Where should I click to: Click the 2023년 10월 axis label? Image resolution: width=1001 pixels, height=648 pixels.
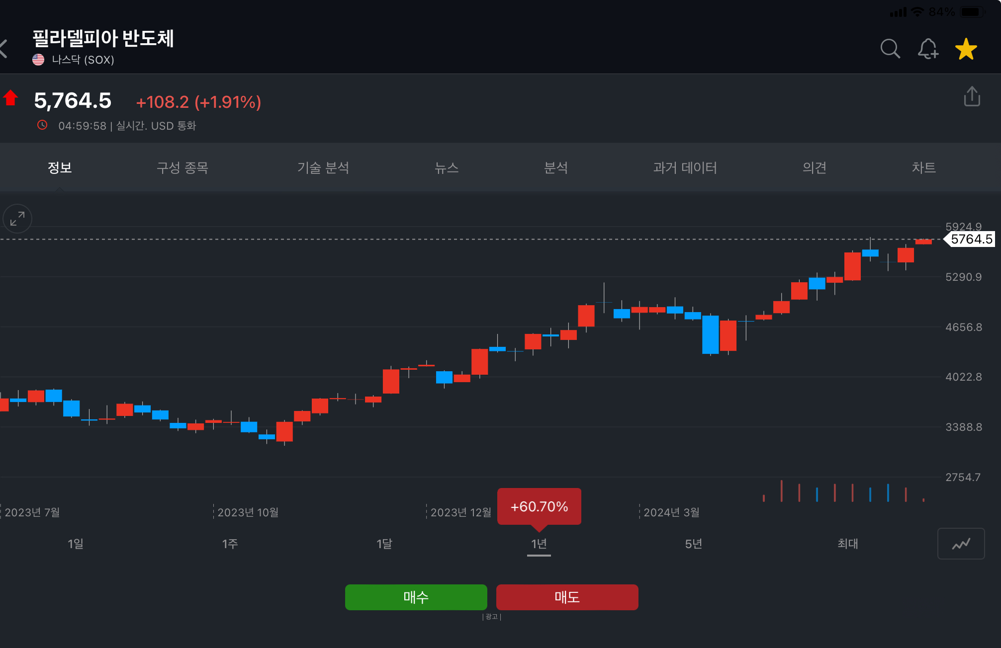tap(248, 512)
